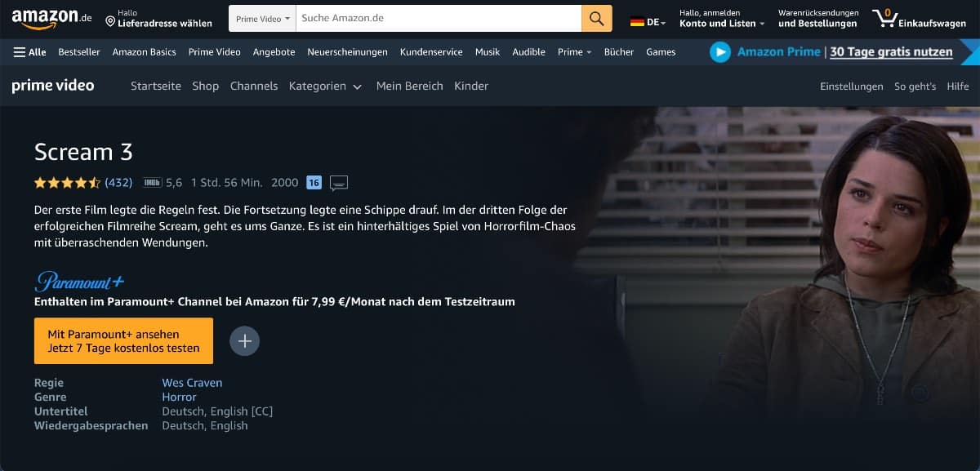The width and height of the screenshot is (980, 471).
Task: Open the Hilfe link
Action: coord(958,87)
